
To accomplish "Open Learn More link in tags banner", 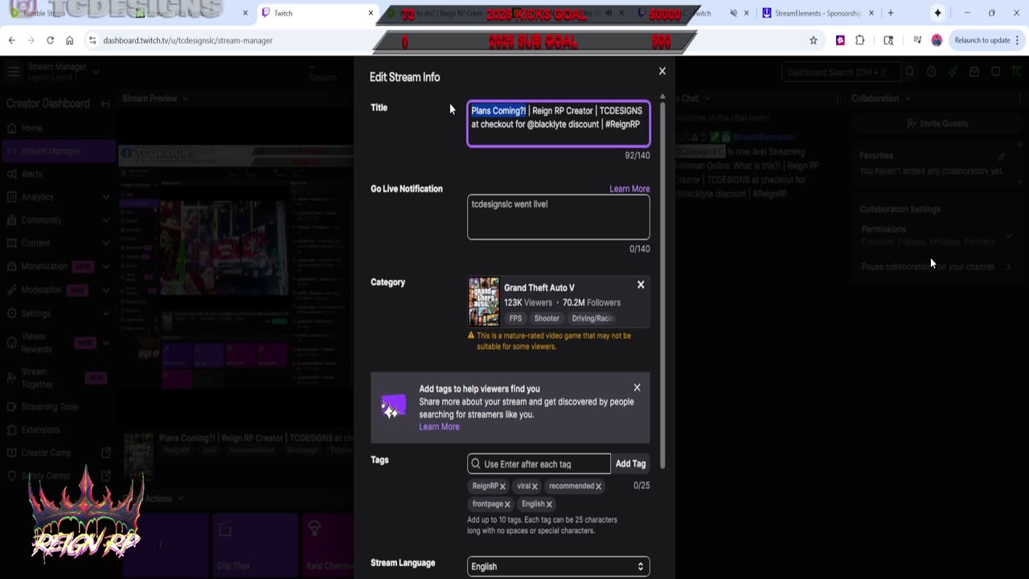I will [x=439, y=427].
